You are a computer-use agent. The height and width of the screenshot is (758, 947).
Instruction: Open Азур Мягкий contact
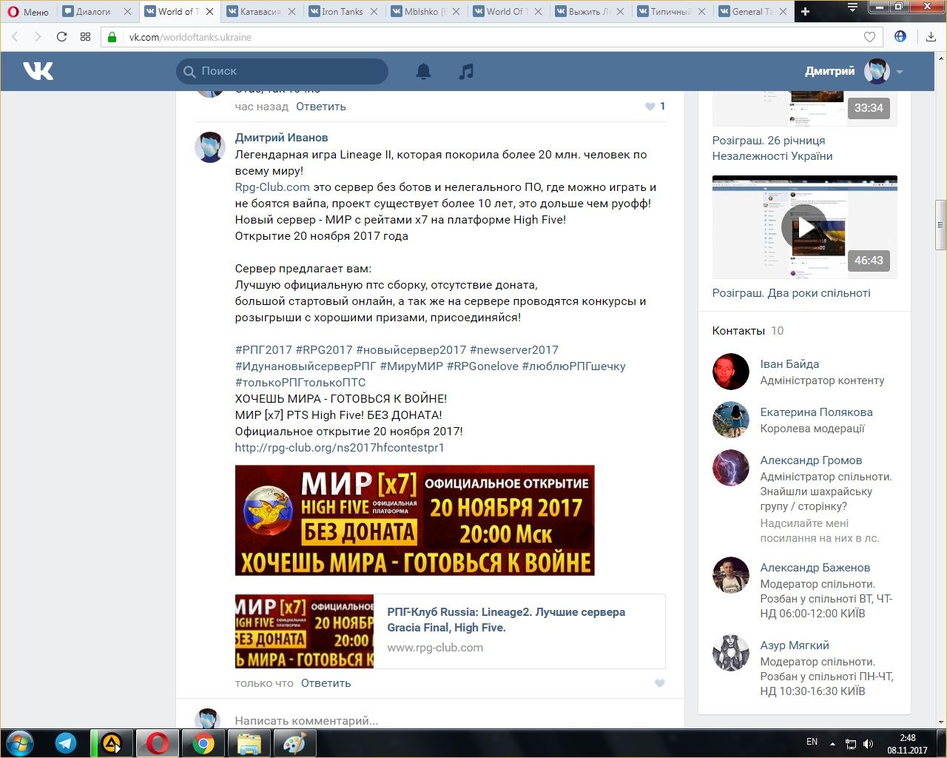[795, 645]
